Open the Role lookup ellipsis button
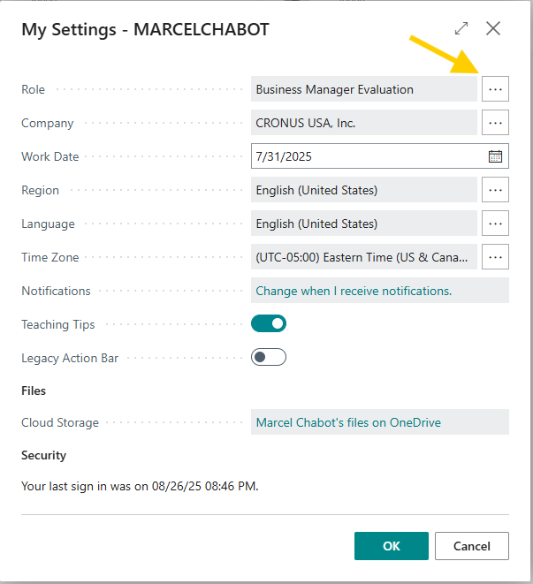Viewport: 533px width, 584px height. [x=495, y=89]
